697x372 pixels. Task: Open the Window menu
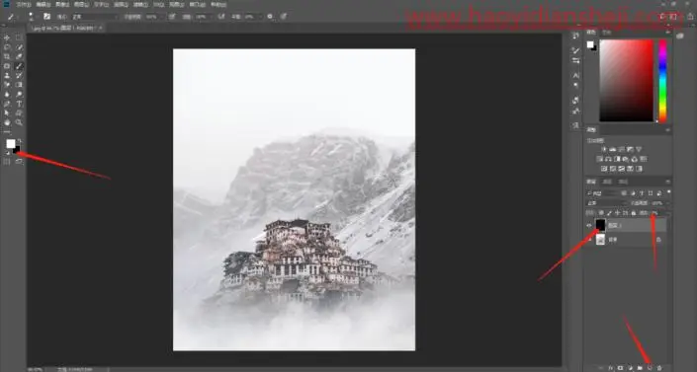(x=198, y=4)
